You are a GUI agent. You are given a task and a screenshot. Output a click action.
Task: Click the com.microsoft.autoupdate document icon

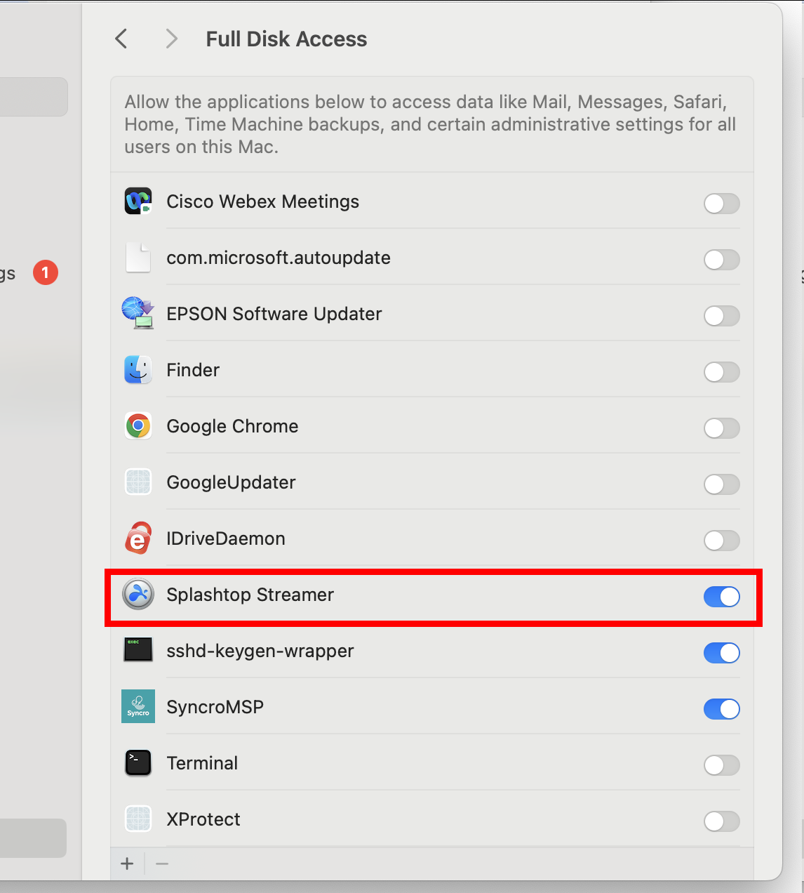(138, 258)
